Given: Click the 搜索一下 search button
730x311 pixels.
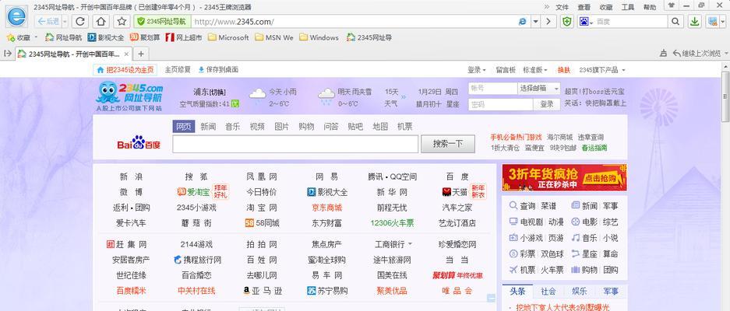Looking at the screenshot, I should [448, 144].
